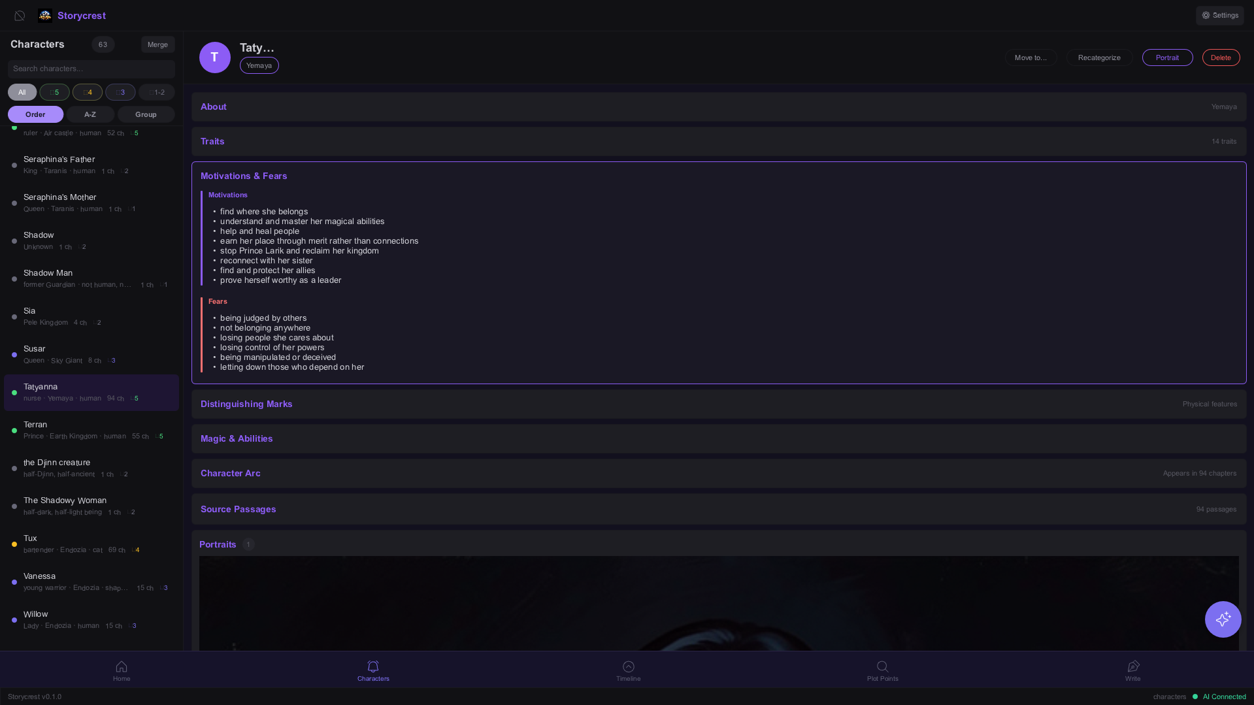This screenshot has height=705, width=1254.
Task: Enable the All character filter chip
Action: click(22, 92)
